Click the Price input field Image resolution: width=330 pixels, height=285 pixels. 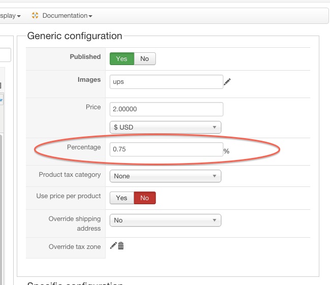(x=166, y=109)
